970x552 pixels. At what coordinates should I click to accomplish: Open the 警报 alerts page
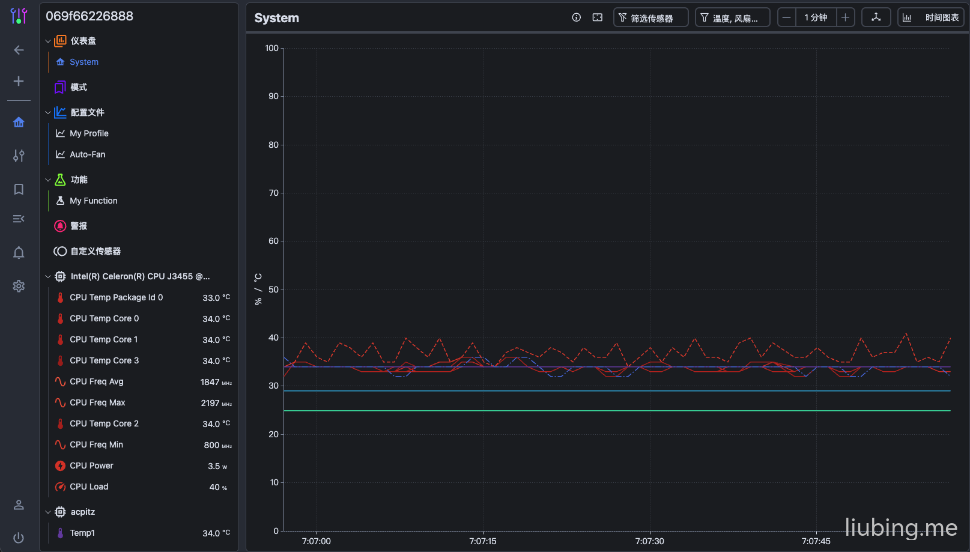pyautogui.click(x=78, y=226)
